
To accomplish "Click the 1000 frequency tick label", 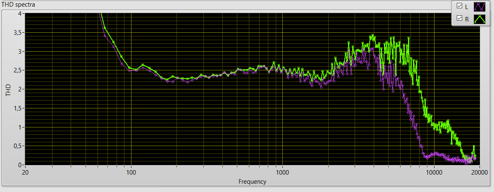I will pos(282,172).
